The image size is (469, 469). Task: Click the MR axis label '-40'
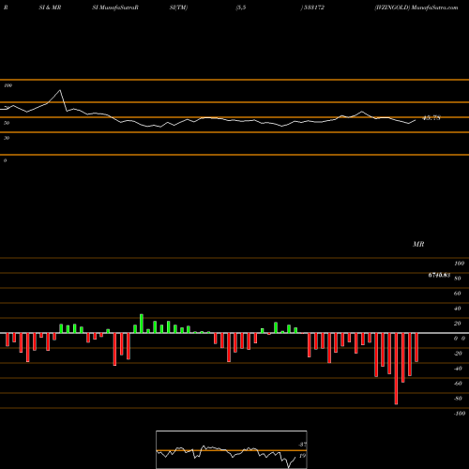pyautogui.click(x=458, y=369)
